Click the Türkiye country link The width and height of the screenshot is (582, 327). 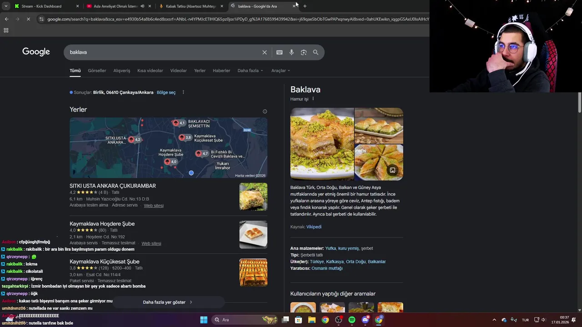(317, 262)
